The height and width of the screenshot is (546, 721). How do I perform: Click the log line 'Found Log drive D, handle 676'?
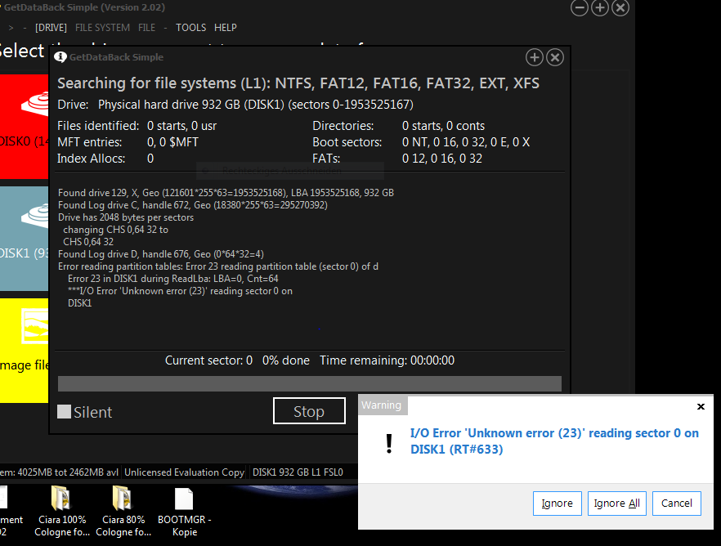point(161,254)
